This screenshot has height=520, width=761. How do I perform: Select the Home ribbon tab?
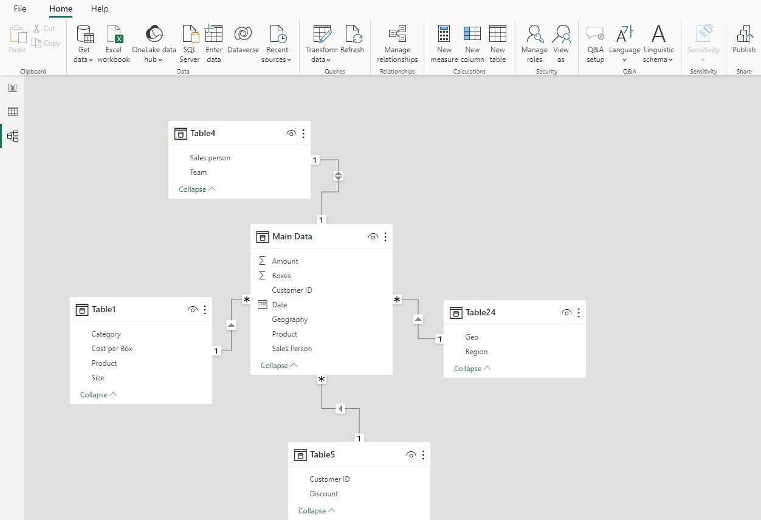(x=61, y=9)
